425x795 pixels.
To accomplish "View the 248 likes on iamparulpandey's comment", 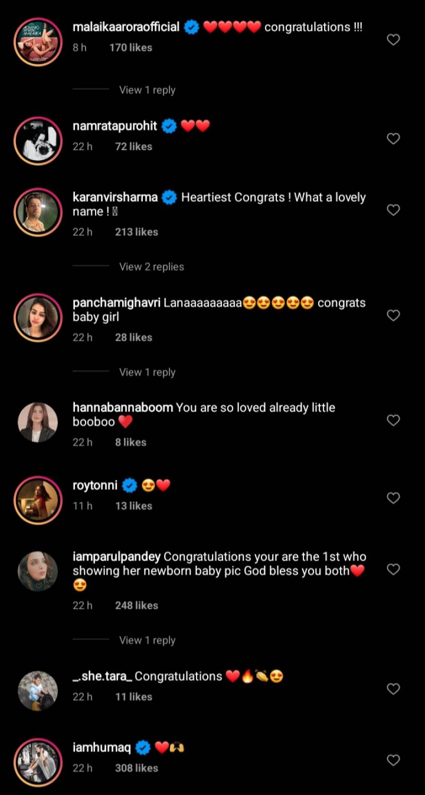I will tap(137, 606).
